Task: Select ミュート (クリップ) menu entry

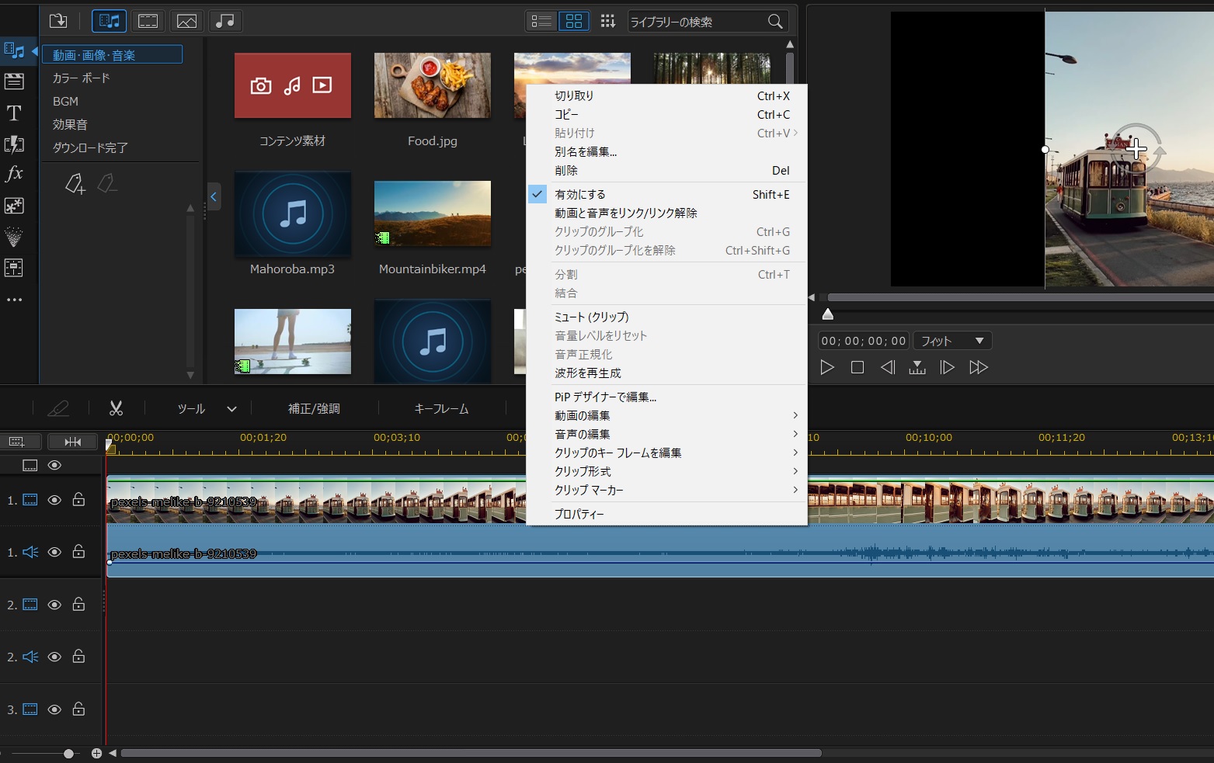Action: point(591,317)
